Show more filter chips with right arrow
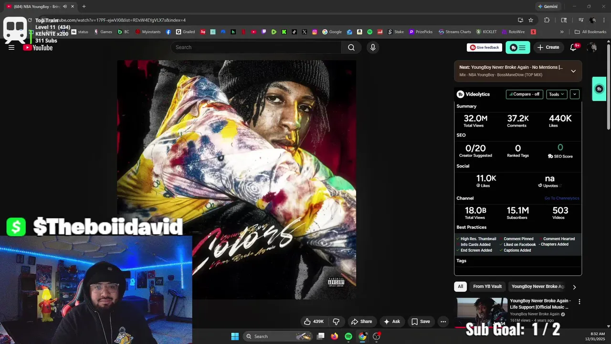Image resolution: width=611 pixels, height=344 pixels. click(574, 287)
